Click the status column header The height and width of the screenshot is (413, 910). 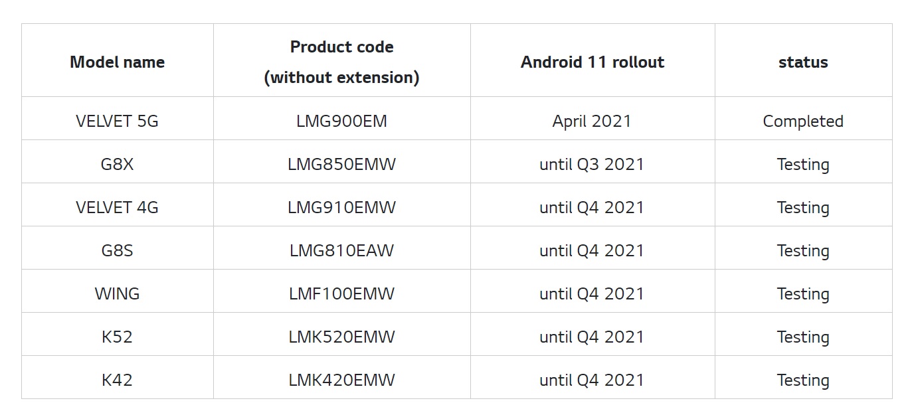pyautogui.click(x=803, y=62)
